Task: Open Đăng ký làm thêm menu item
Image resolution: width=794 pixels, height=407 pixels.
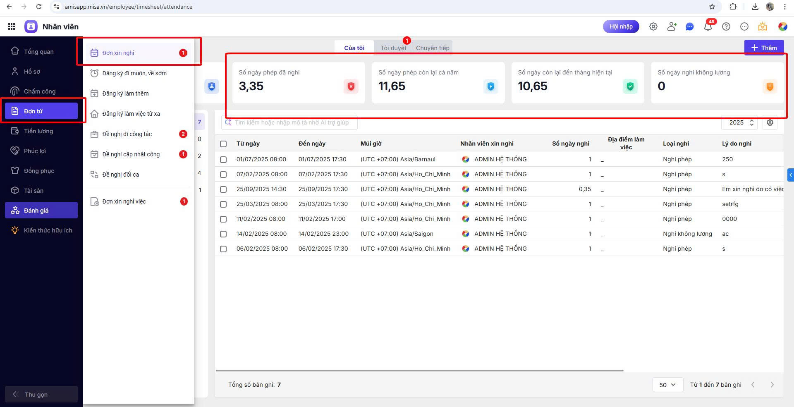Action: pos(125,93)
